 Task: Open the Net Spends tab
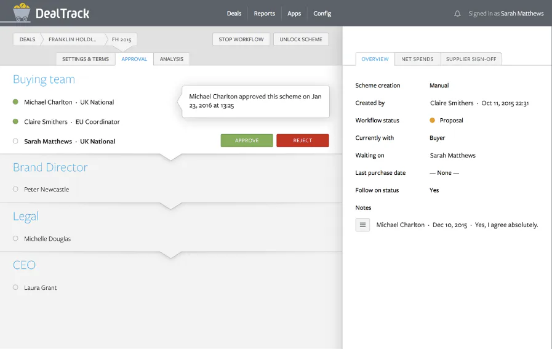tap(417, 59)
